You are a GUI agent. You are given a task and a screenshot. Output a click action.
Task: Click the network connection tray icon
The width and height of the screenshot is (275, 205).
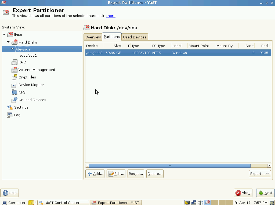click(x=194, y=203)
